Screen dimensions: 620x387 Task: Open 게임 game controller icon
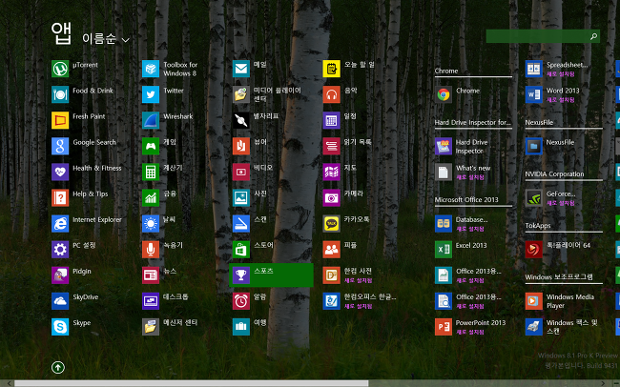tap(151, 146)
